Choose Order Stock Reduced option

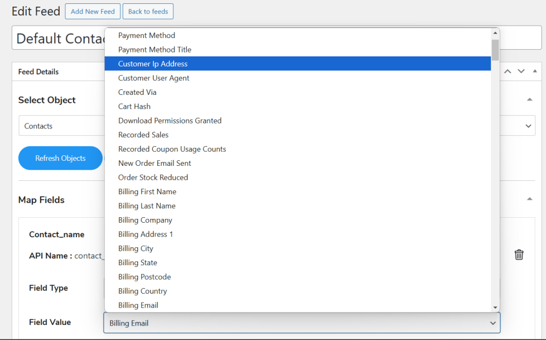pyautogui.click(x=153, y=178)
